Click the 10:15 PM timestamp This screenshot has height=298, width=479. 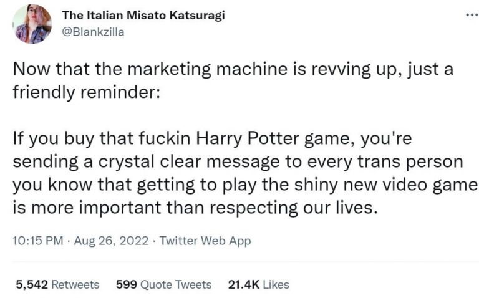pyautogui.click(x=38, y=241)
